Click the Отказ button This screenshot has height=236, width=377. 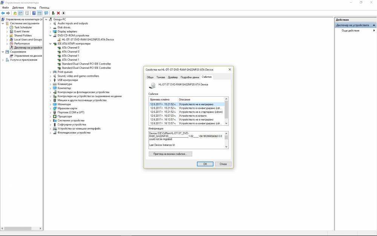coord(223,164)
